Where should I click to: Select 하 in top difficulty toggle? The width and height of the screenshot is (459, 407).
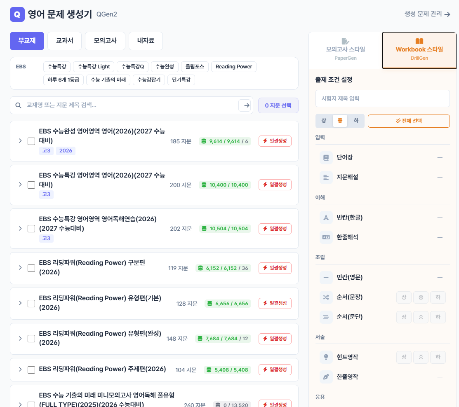356,121
